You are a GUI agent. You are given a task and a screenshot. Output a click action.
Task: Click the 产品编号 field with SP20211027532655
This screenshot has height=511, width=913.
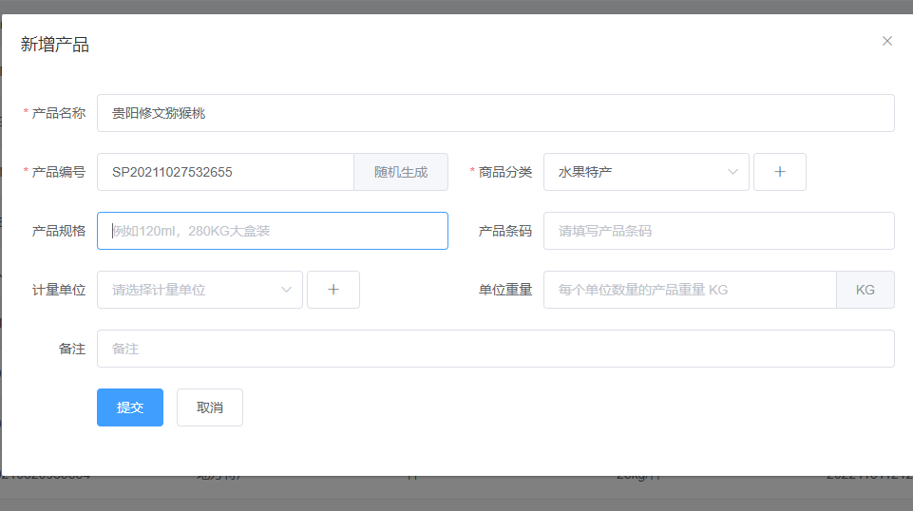(x=225, y=172)
